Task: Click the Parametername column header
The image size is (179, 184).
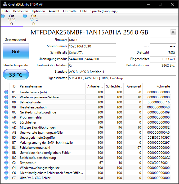Action: point(52,86)
